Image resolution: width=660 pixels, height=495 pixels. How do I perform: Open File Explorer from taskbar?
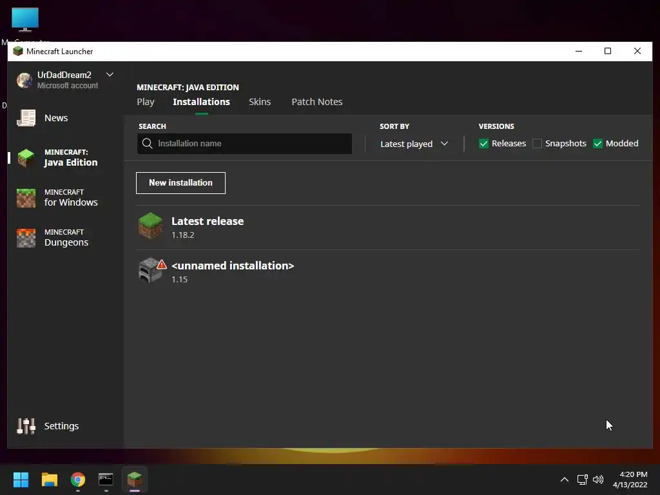(49, 480)
